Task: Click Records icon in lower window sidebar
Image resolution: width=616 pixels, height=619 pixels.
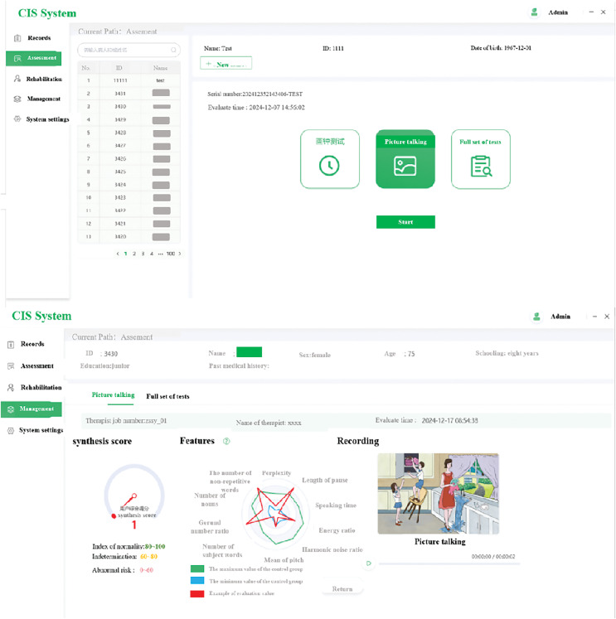Action: (x=11, y=344)
